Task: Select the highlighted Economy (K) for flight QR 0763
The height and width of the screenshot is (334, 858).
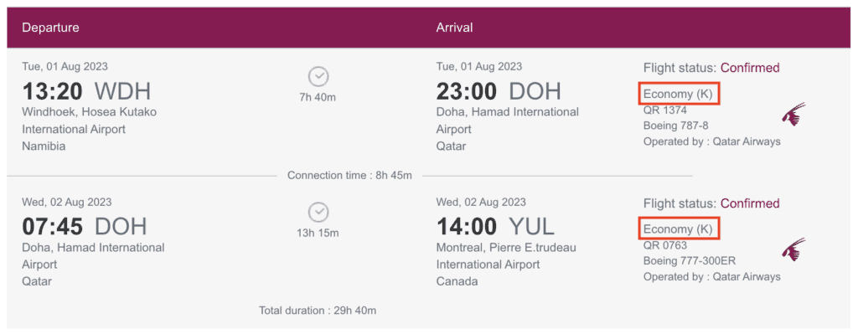Action: point(679,229)
